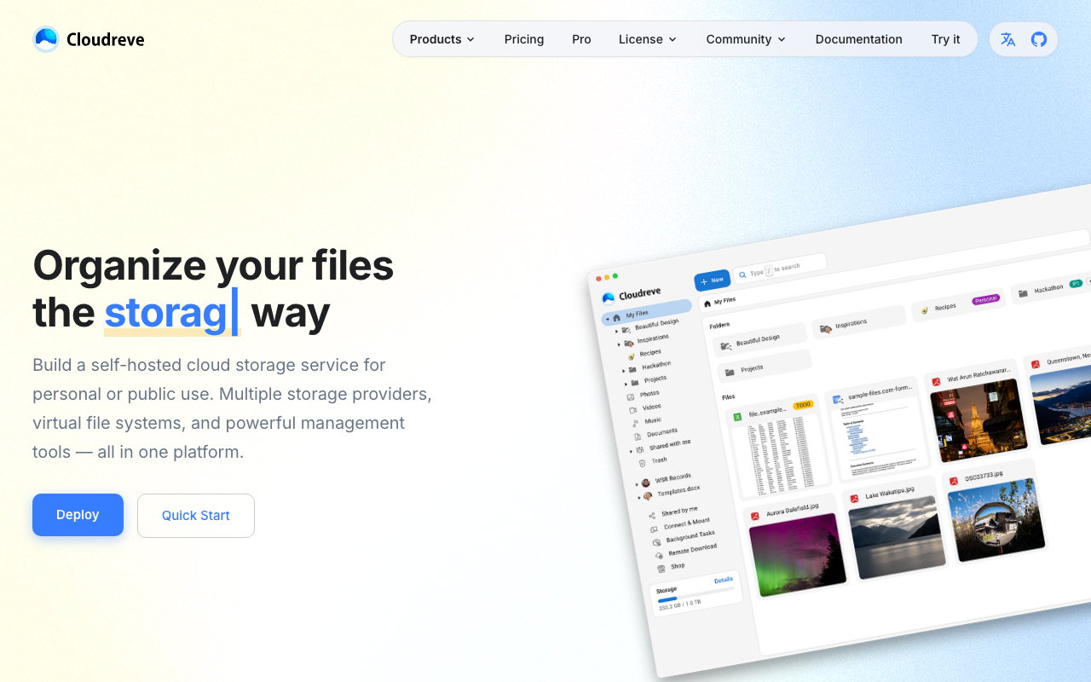Viewport: 1091px width, 682px height.
Task: Collapse the My Files tree arrow
Action: coord(608,319)
